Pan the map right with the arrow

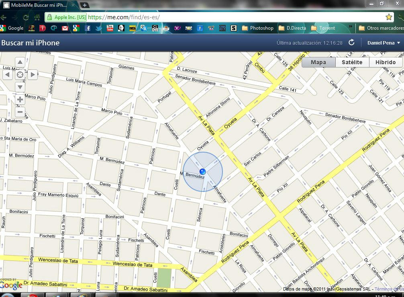coord(33,75)
